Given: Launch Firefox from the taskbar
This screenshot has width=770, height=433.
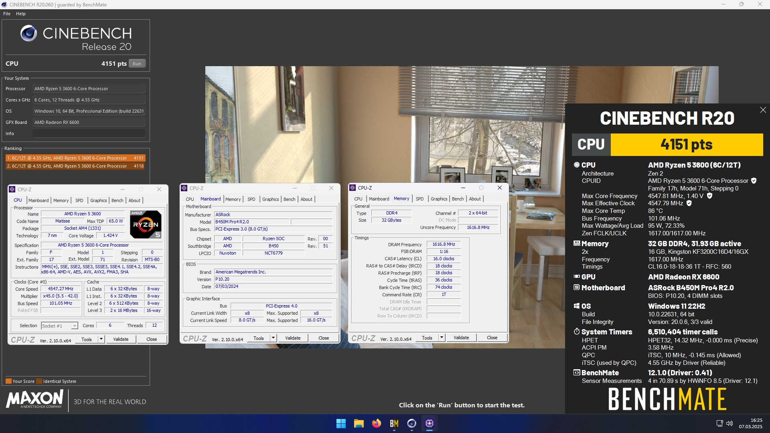Looking at the screenshot, I should pyautogui.click(x=376, y=423).
